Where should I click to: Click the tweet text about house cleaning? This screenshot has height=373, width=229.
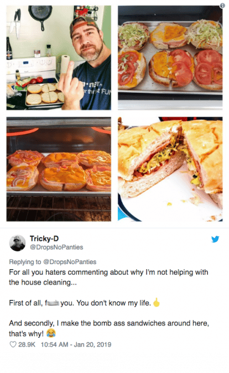(108, 277)
